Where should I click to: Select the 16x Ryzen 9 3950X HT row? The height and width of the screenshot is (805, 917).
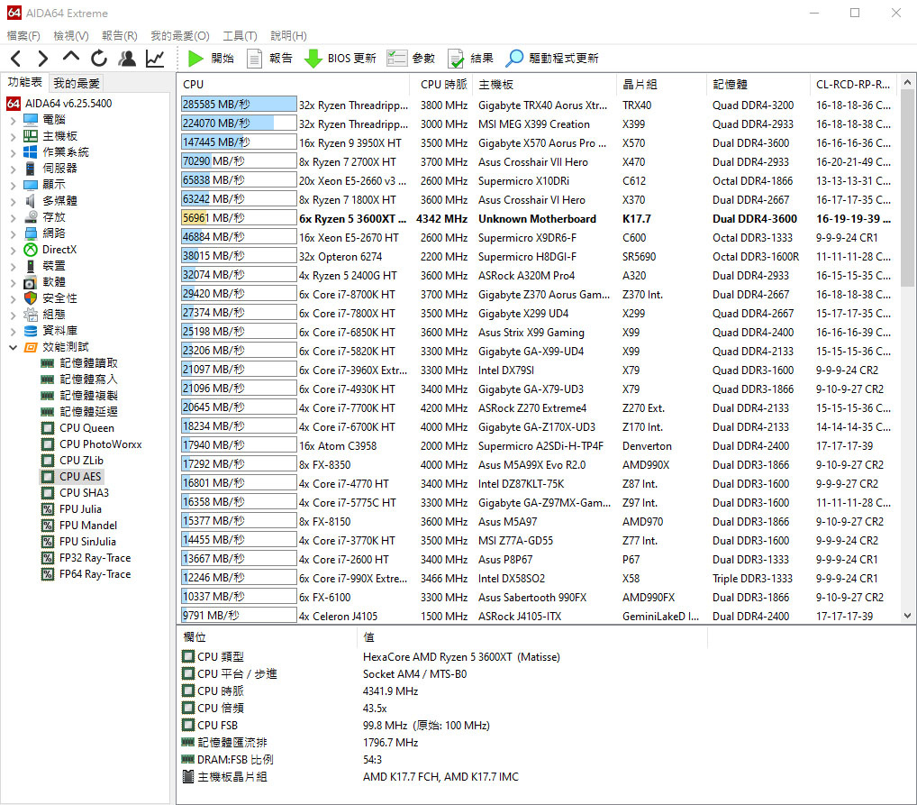pos(538,142)
